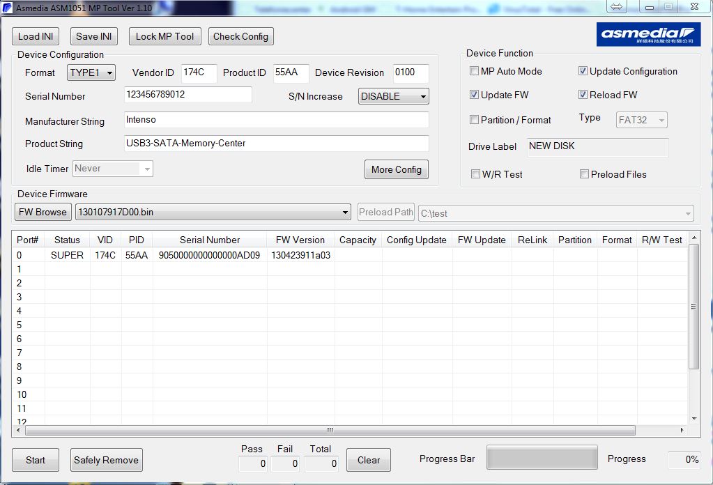
Task: Click the Fail count field
Action: click(285, 463)
